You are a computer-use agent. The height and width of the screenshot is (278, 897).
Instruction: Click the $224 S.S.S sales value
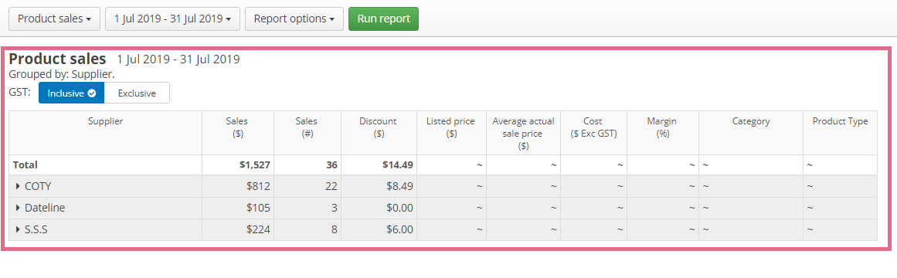259,230
